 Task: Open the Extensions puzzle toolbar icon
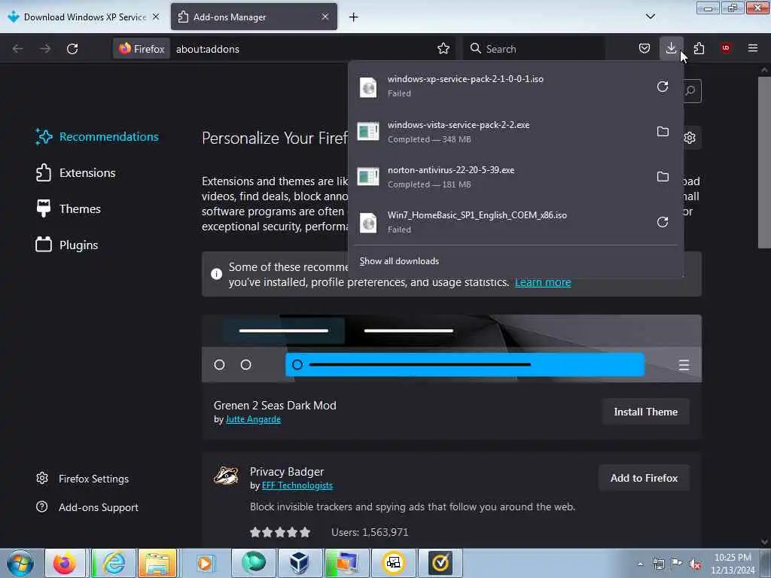[699, 48]
